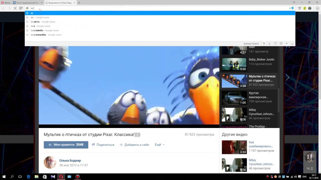The width and height of the screenshot is (321, 180).
Task: Select the Wikipedia 'W' search engine icon
Action: pyautogui.click(x=287, y=43)
